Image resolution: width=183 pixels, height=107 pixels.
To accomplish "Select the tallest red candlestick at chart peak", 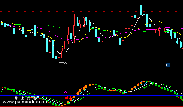I will coord(138,10).
